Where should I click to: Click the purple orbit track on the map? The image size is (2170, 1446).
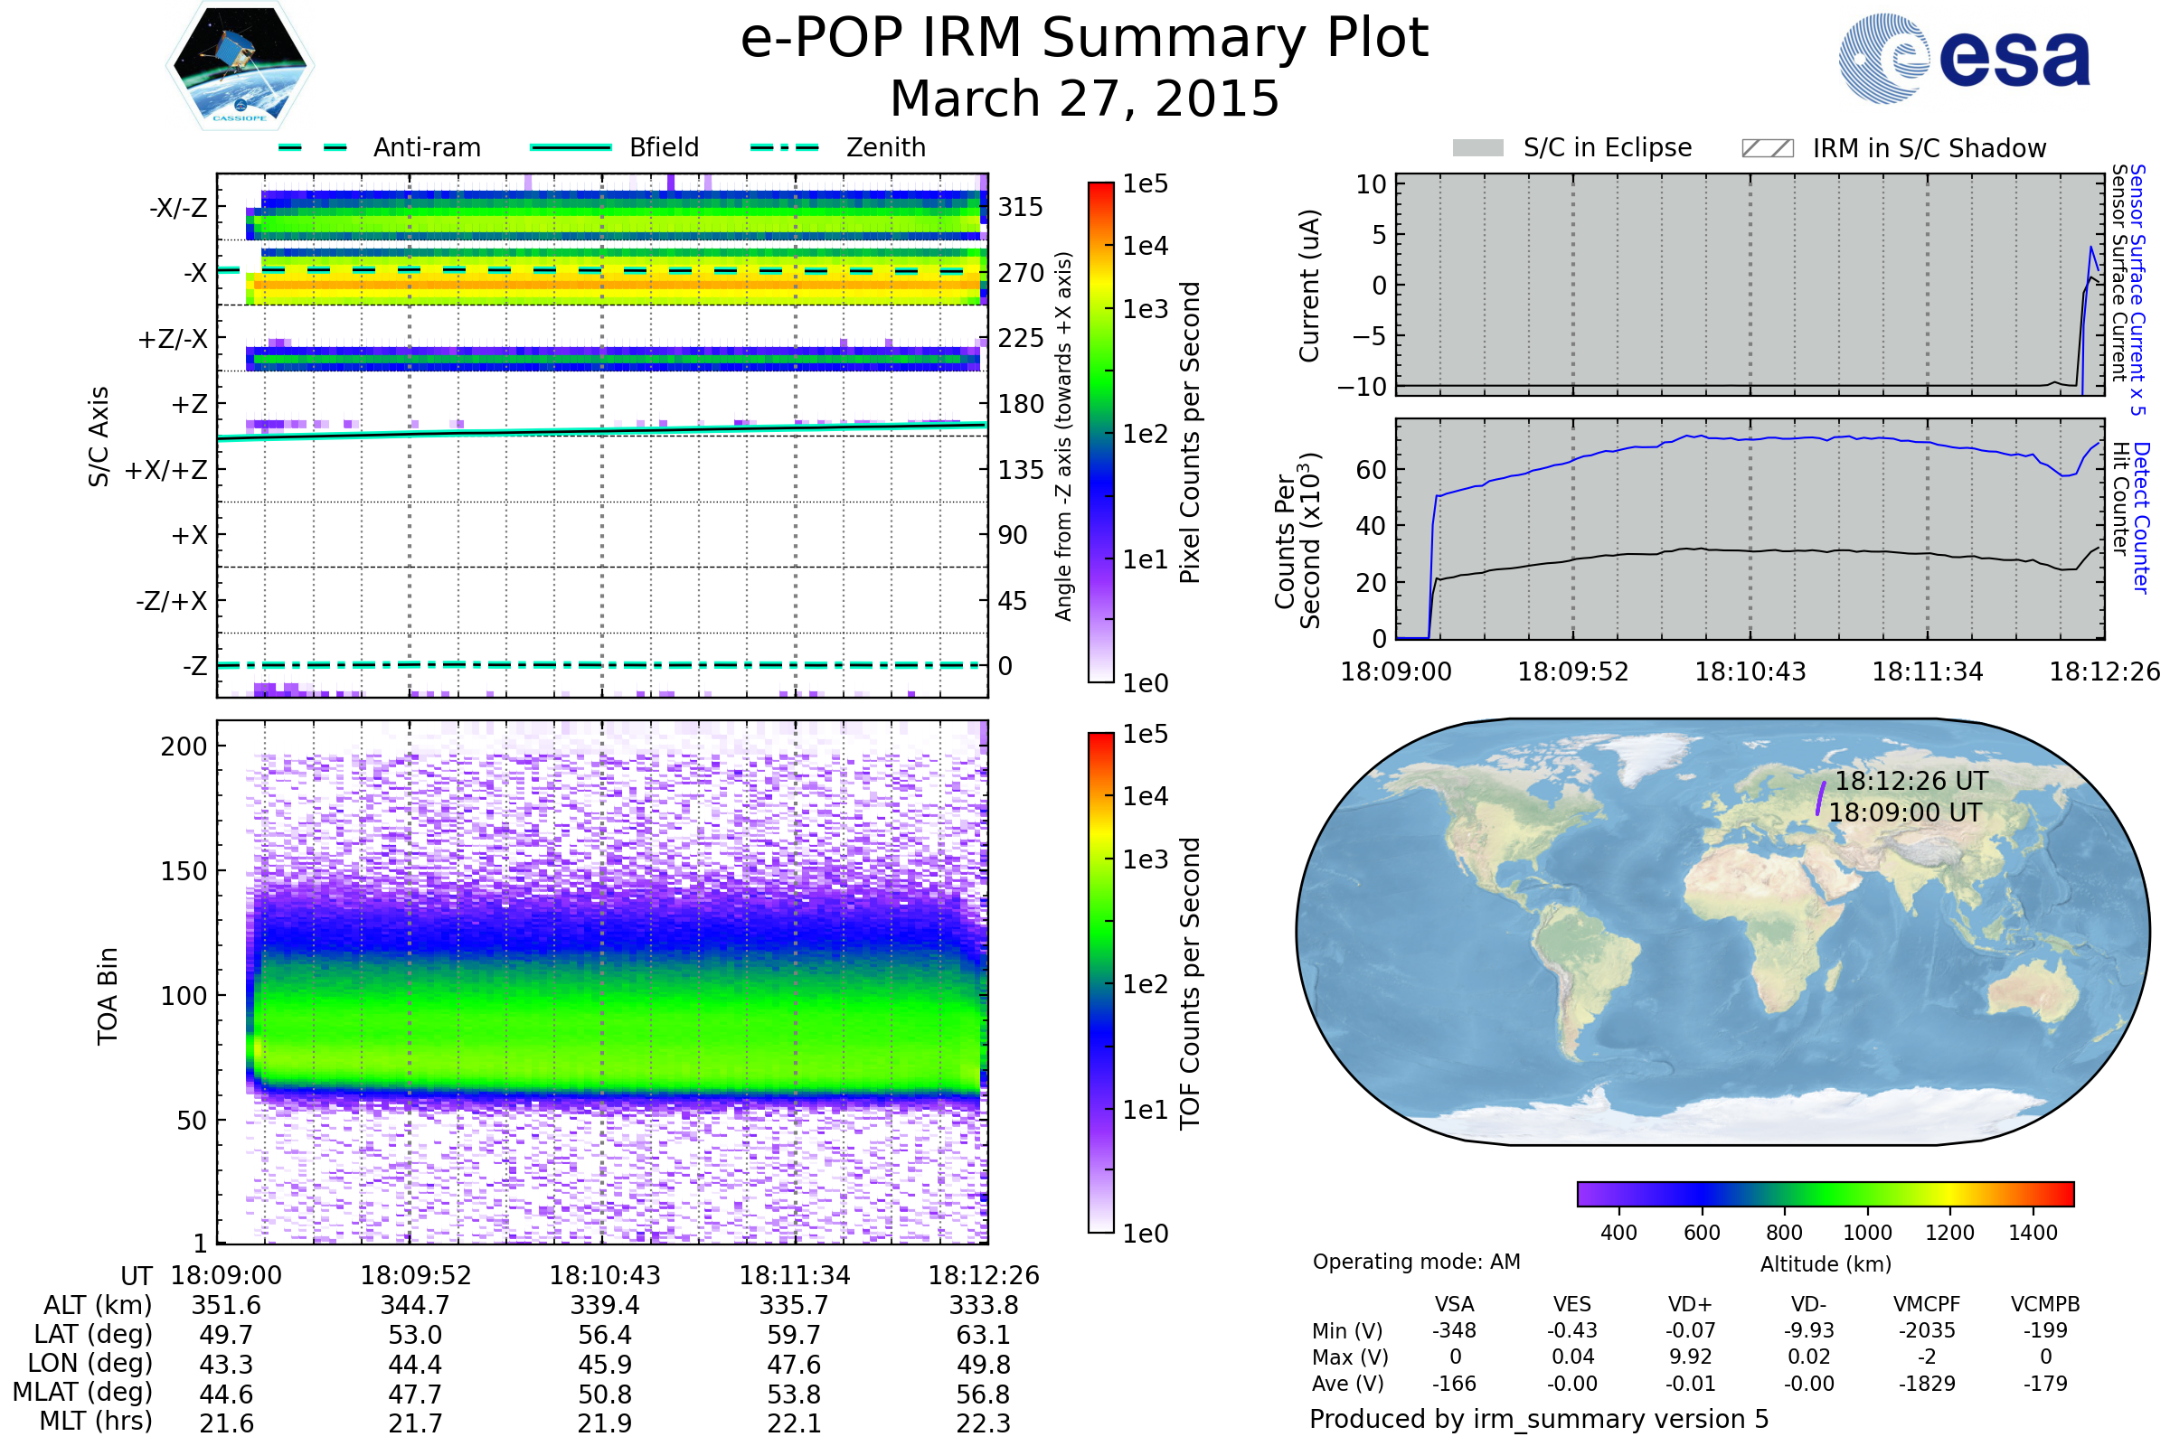click(1820, 799)
